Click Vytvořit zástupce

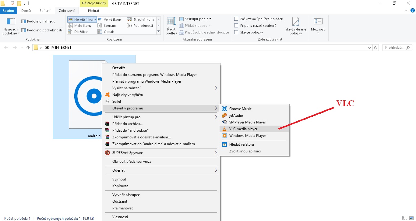click(161, 195)
